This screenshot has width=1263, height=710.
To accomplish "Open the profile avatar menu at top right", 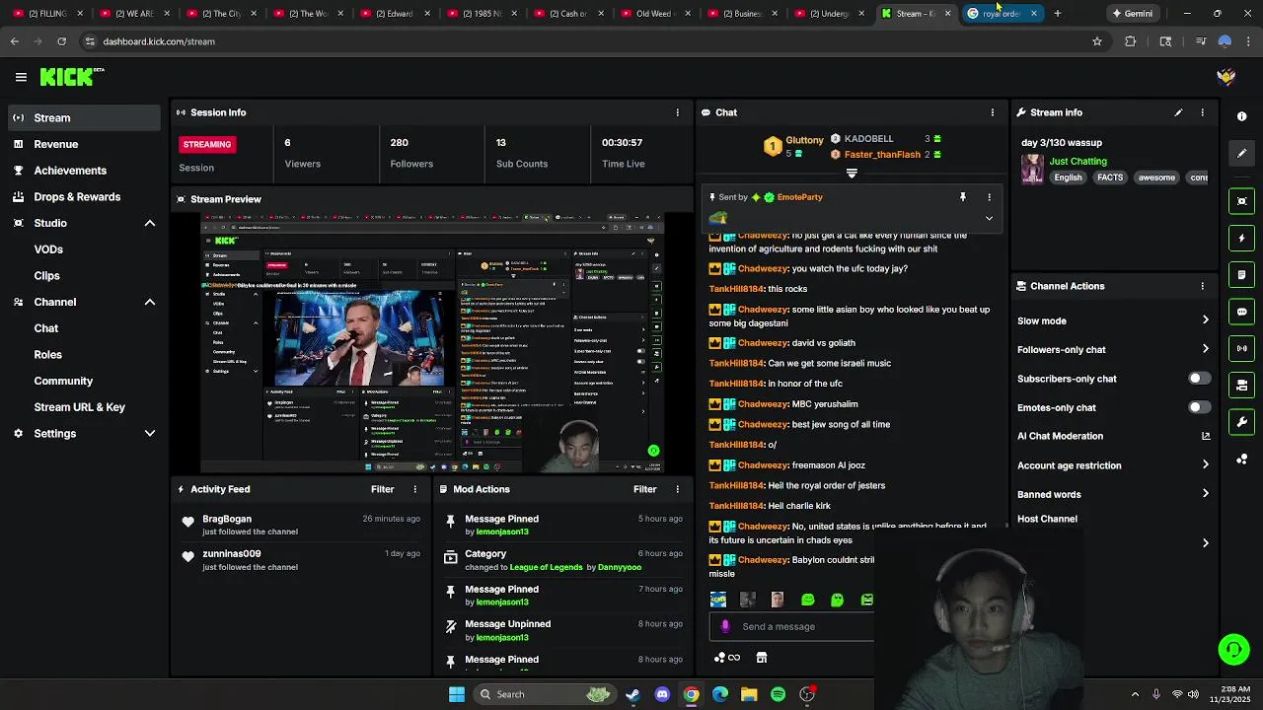I will [x=1226, y=77].
